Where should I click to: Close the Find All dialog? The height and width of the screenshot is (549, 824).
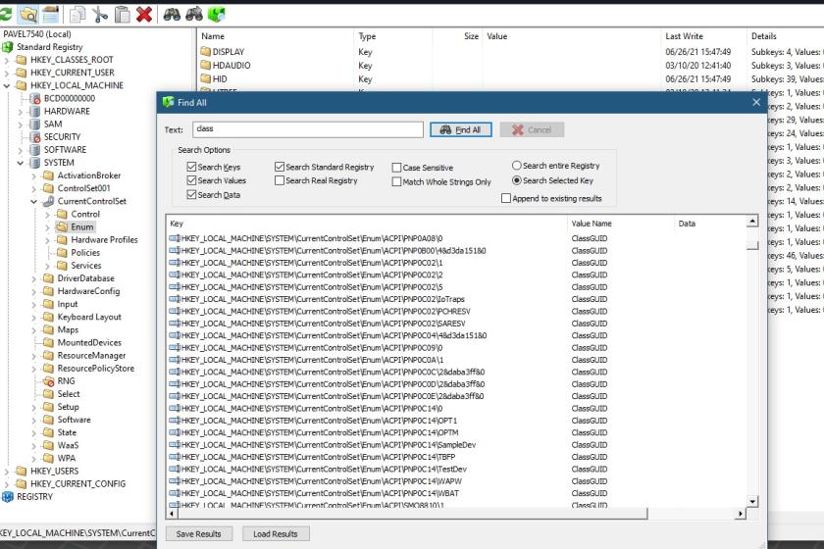point(755,102)
